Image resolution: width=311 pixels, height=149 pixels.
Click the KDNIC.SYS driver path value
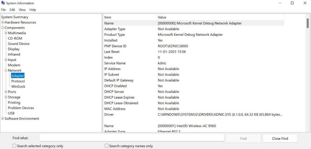click(220, 114)
